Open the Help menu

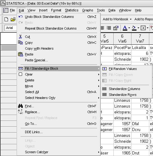(x=138, y=10)
